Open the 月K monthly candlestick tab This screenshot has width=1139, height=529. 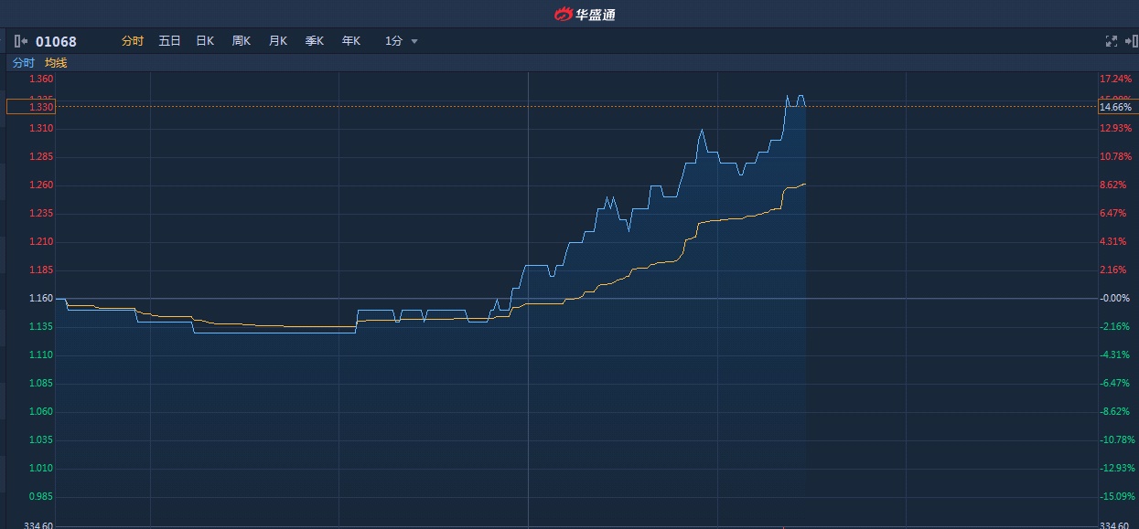(278, 41)
